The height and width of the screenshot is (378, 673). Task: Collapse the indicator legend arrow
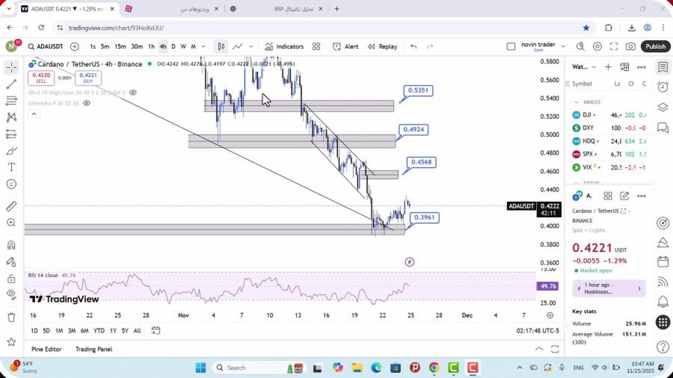[x=34, y=114]
